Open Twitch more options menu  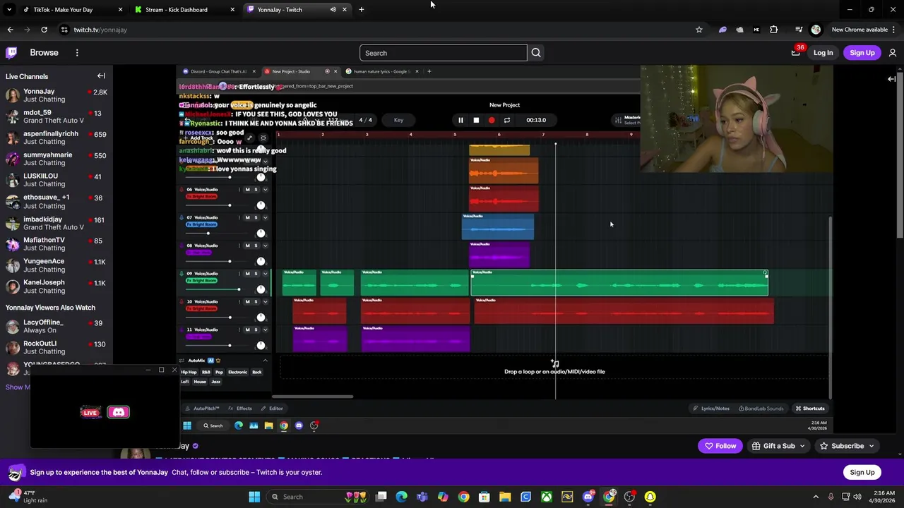click(77, 52)
